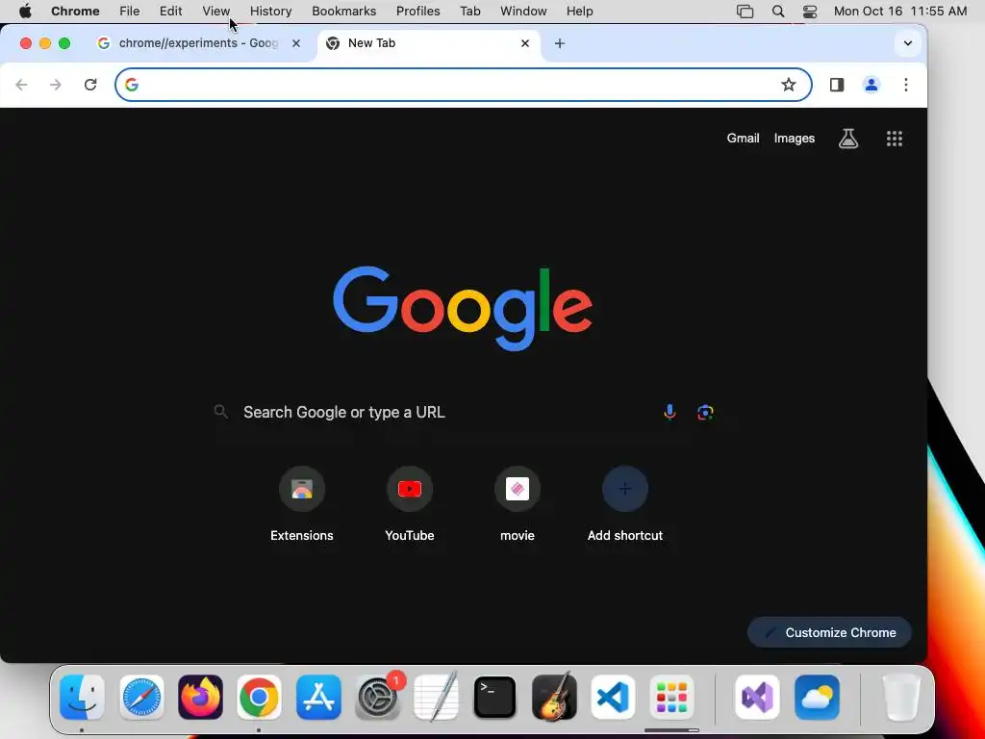Open Spotlight search in menu bar
Screen dimensions: 985x739
777,12
